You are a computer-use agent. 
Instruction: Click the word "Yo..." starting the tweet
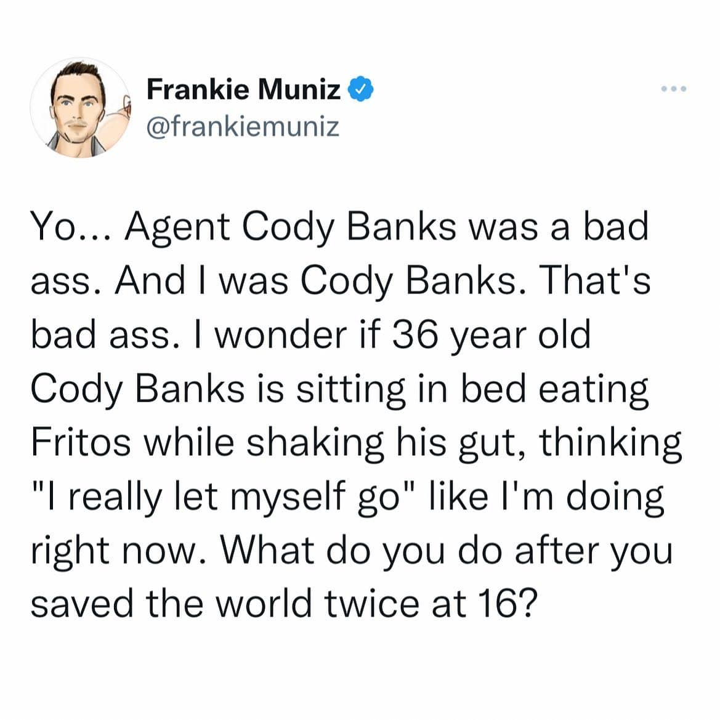(70, 227)
